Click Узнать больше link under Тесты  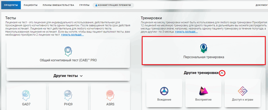coord(72,35)
